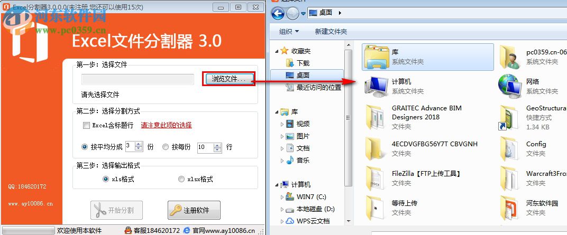Select the 文档 library icon
Screen dimensions: 567x235
[x=290, y=148]
